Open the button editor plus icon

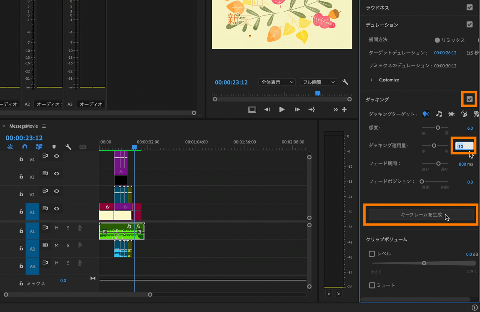coord(344,110)
